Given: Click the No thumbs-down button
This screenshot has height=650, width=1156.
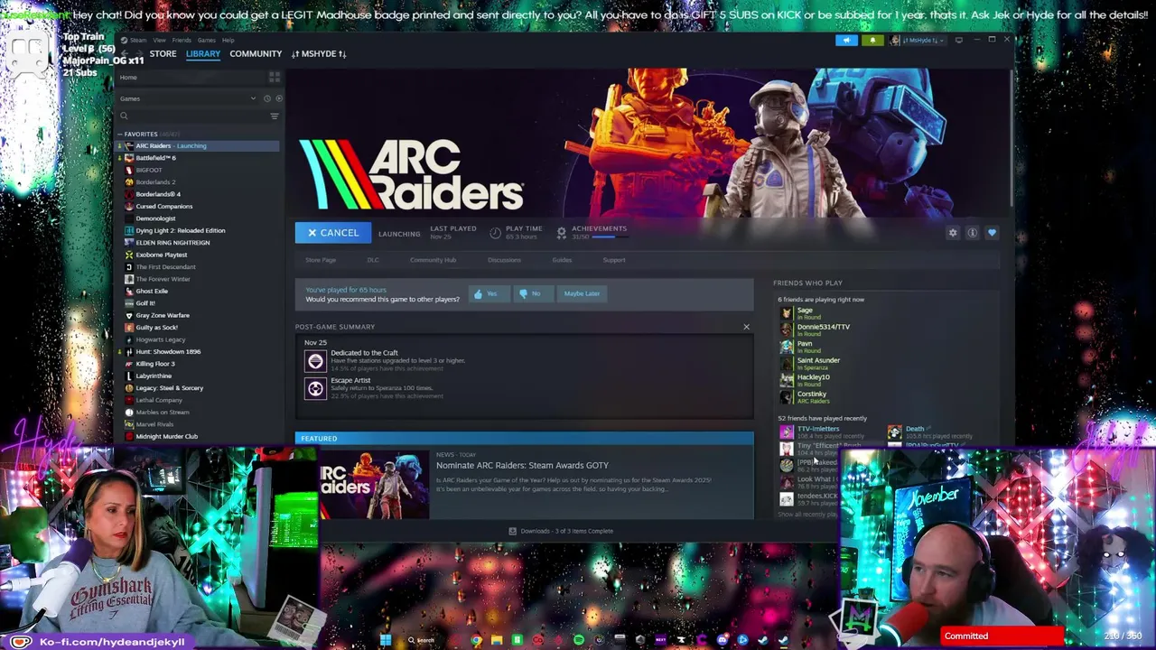Looking at the screenshot, I should click(x=532, y=293).
